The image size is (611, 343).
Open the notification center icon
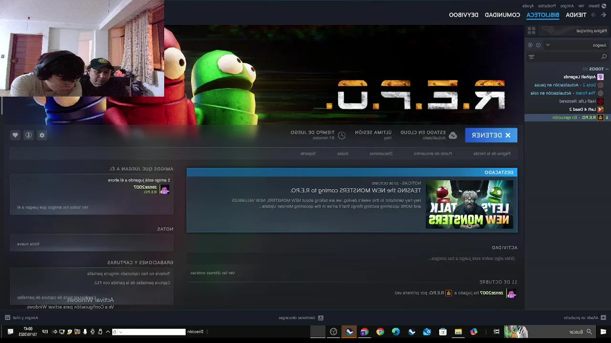point(10,332)
